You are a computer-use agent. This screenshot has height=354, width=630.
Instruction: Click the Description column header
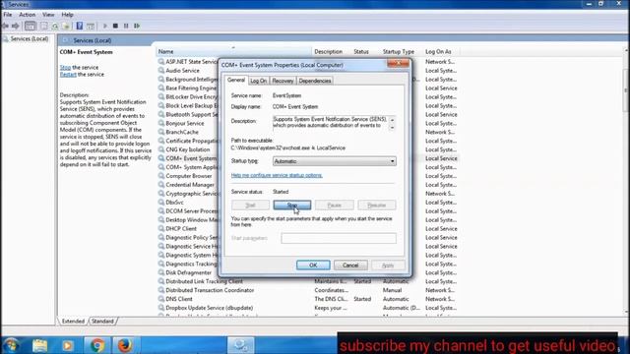tap(332, 52)
